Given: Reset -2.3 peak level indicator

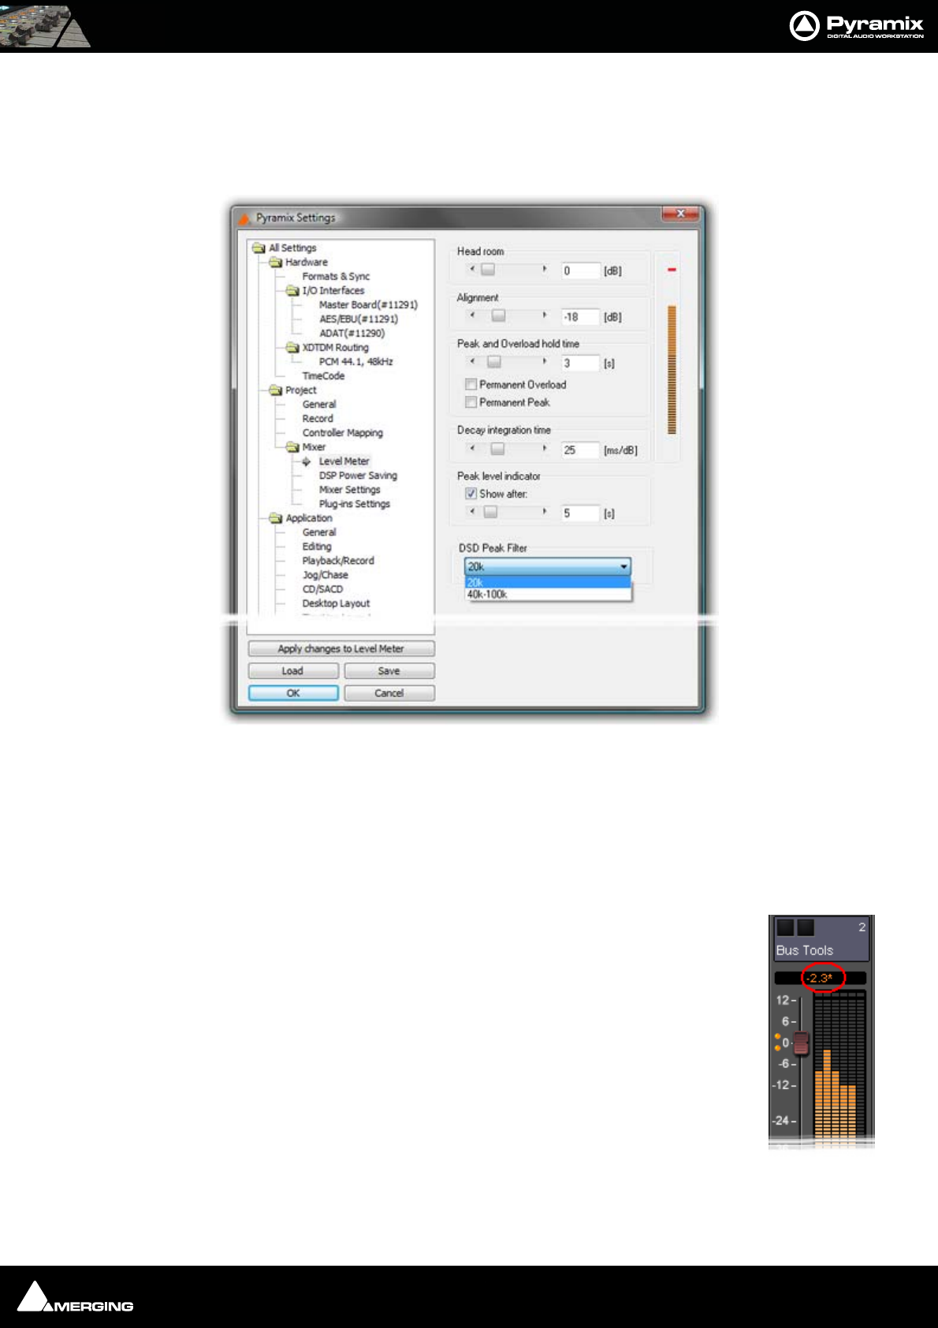Looking at the screenshot, I should [x=819, y=978].
